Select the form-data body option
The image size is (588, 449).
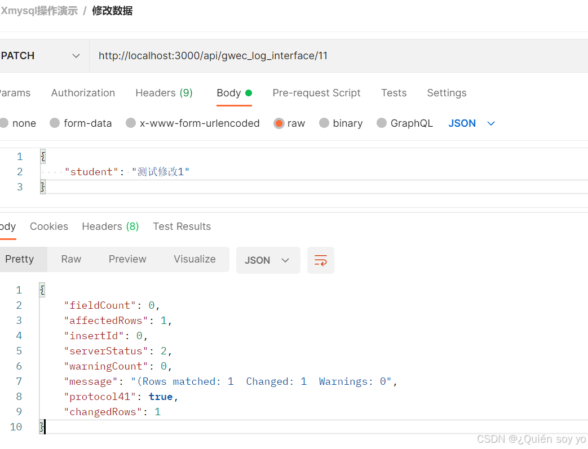(x=81, y=123)
